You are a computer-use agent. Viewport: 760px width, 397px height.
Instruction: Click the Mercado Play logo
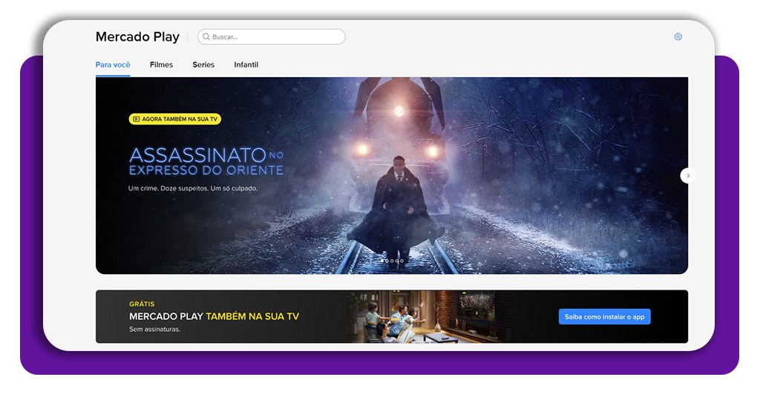pyautogui.click(x=137, y=37)
